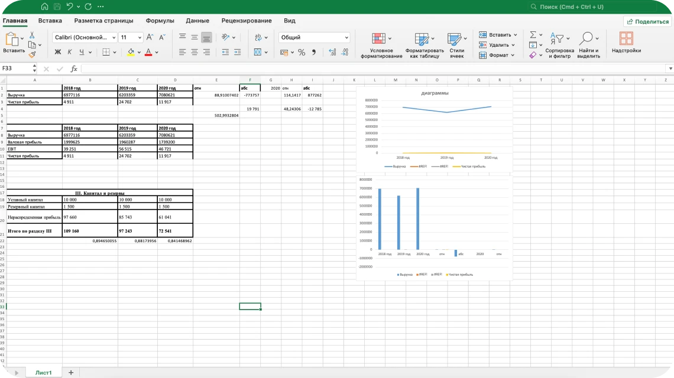Screen dimensions: 674x378
Task: Click the AutoSum sigma icon
Action: pos(533,35)
